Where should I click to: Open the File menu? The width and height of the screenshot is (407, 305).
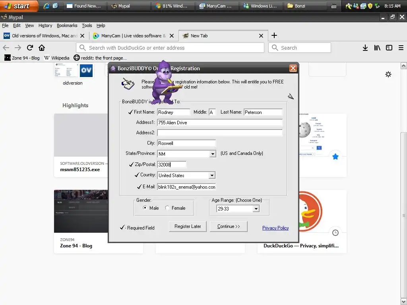tap(5, 25)
